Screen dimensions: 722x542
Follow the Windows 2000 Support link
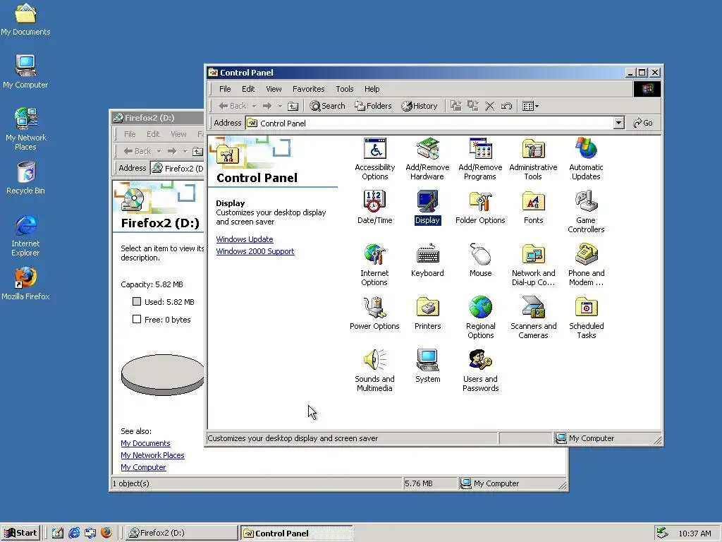pyautogui.click(x=255, y=251)
